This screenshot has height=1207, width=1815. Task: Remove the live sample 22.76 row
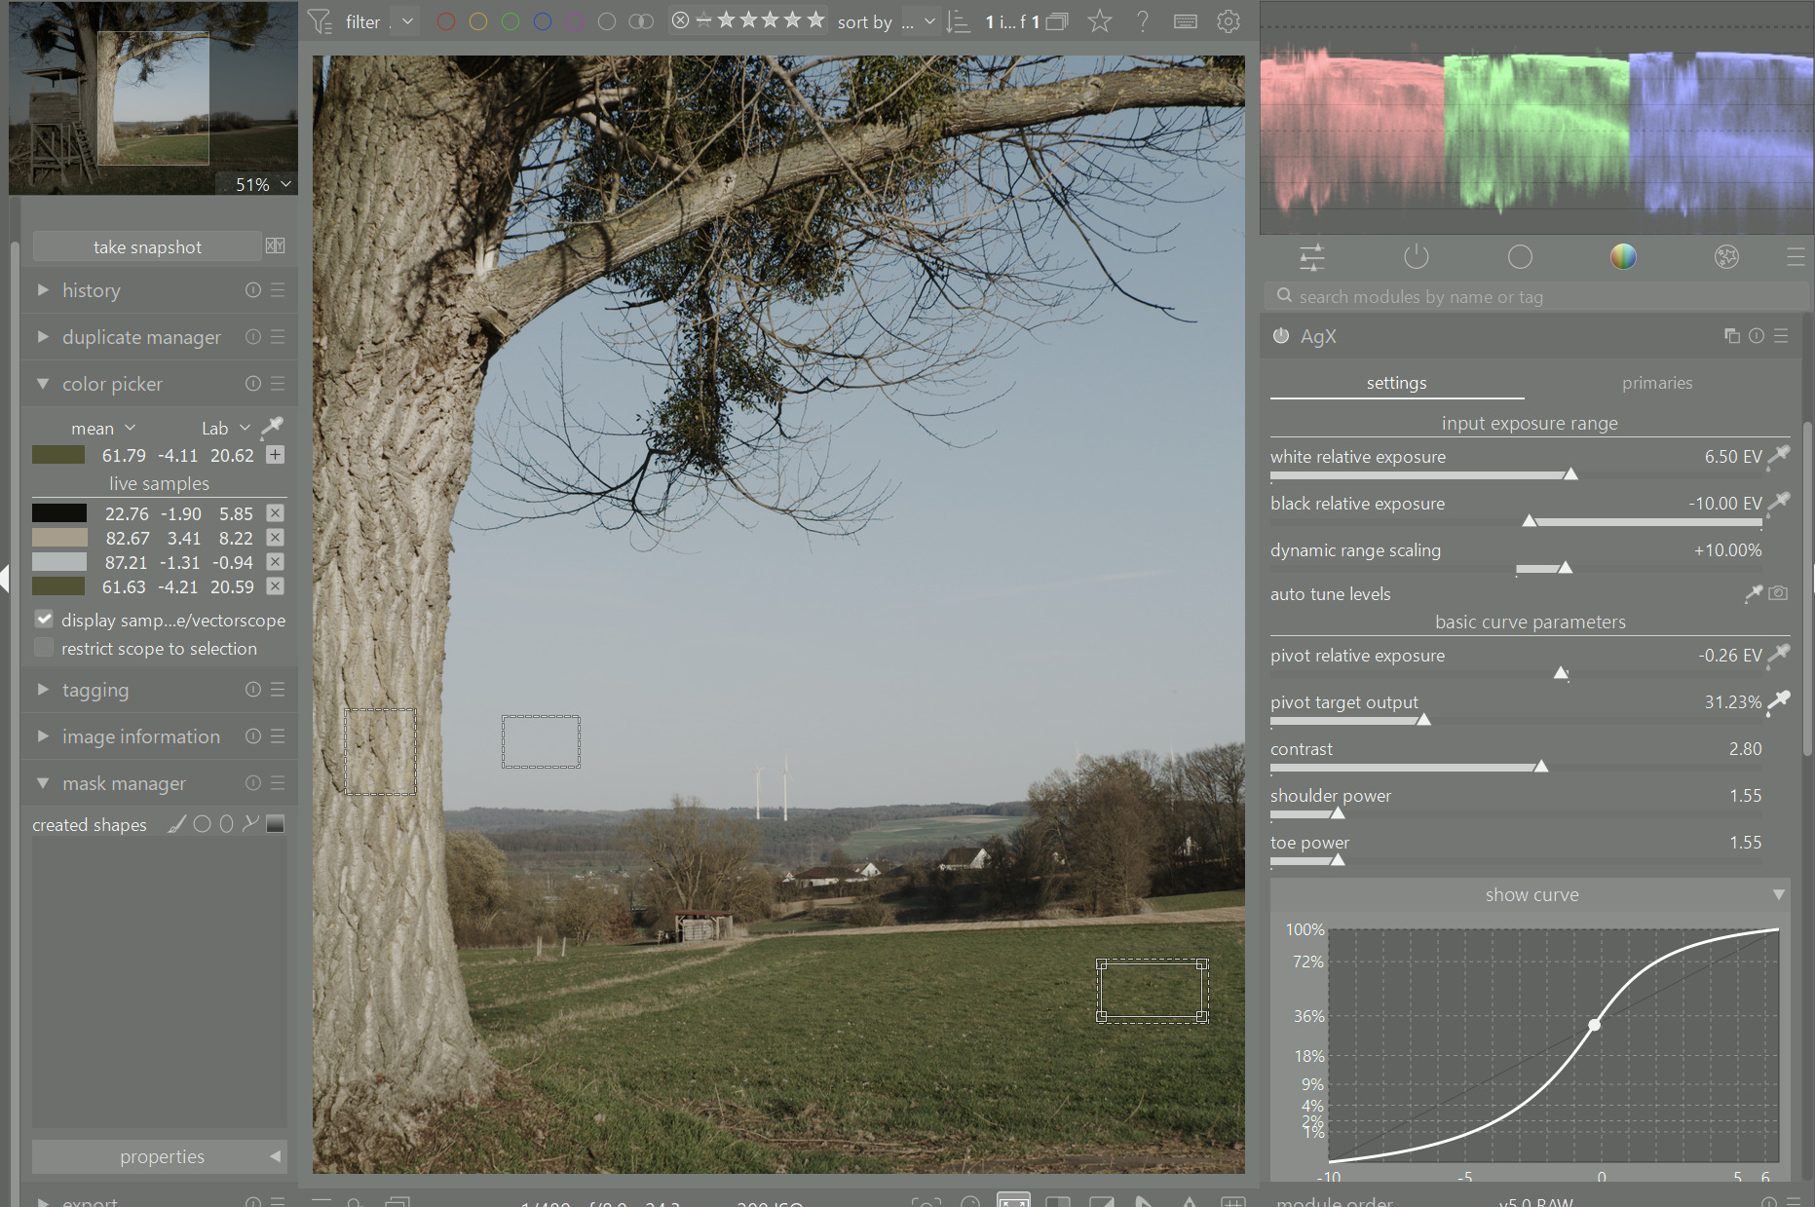(x=276, y=513)
